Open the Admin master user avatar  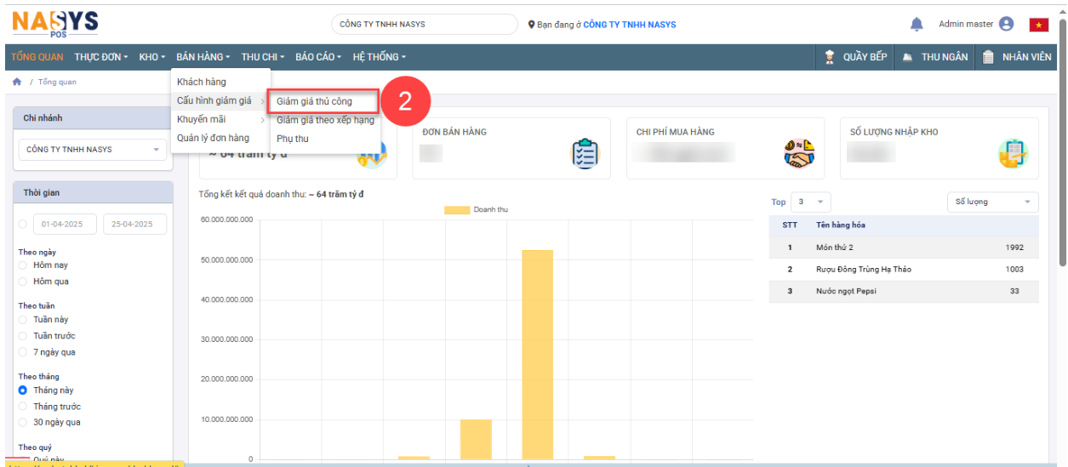(x=1007, y=25)
